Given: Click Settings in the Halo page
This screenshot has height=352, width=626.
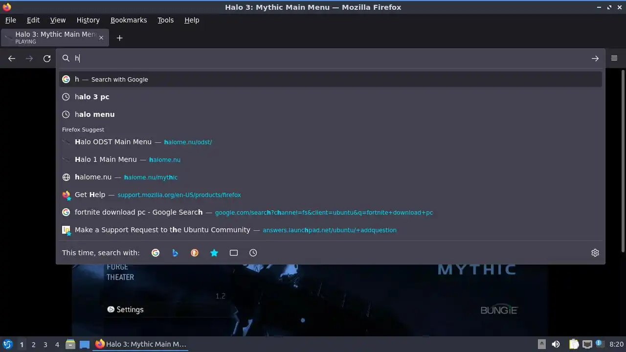Looking at the screenshot, I should tap(125, 309).
